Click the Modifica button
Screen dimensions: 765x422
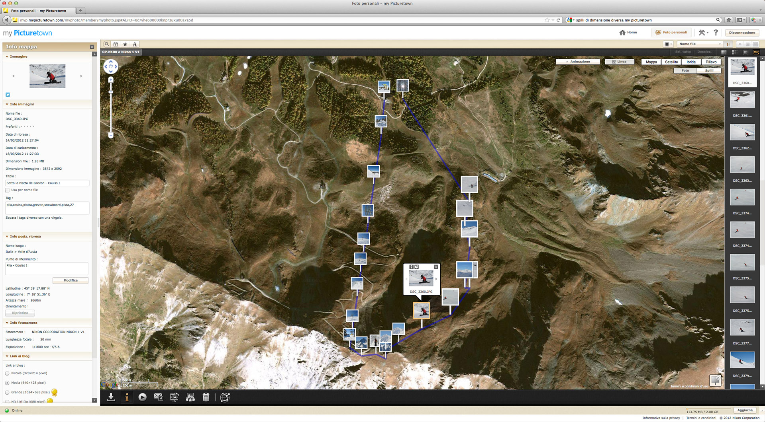[71, 280]
